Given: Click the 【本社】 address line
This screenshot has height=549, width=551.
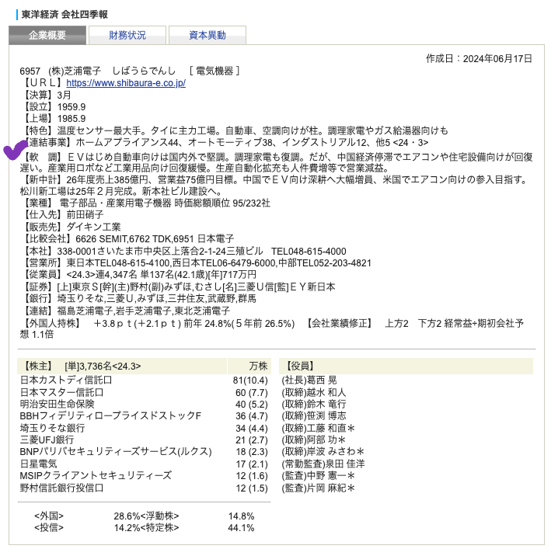Looking at the screenshot, I should coord(183,252).
